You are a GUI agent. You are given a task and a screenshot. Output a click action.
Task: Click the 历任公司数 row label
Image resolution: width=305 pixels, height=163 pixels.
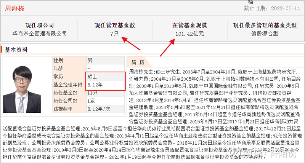coord(65,101)
